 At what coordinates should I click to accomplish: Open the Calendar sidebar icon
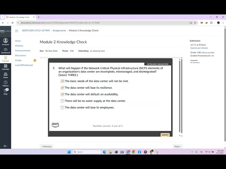[6, 67]
